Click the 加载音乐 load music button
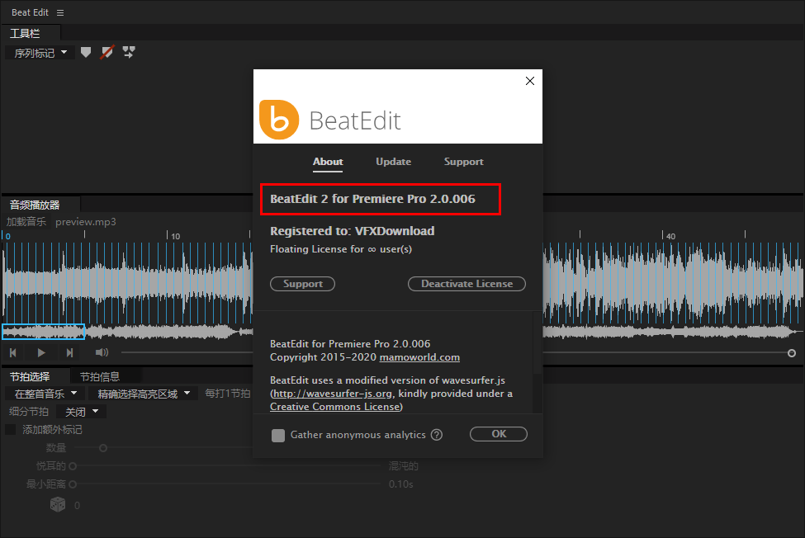 pyautogui.click(x=26, y=222)
